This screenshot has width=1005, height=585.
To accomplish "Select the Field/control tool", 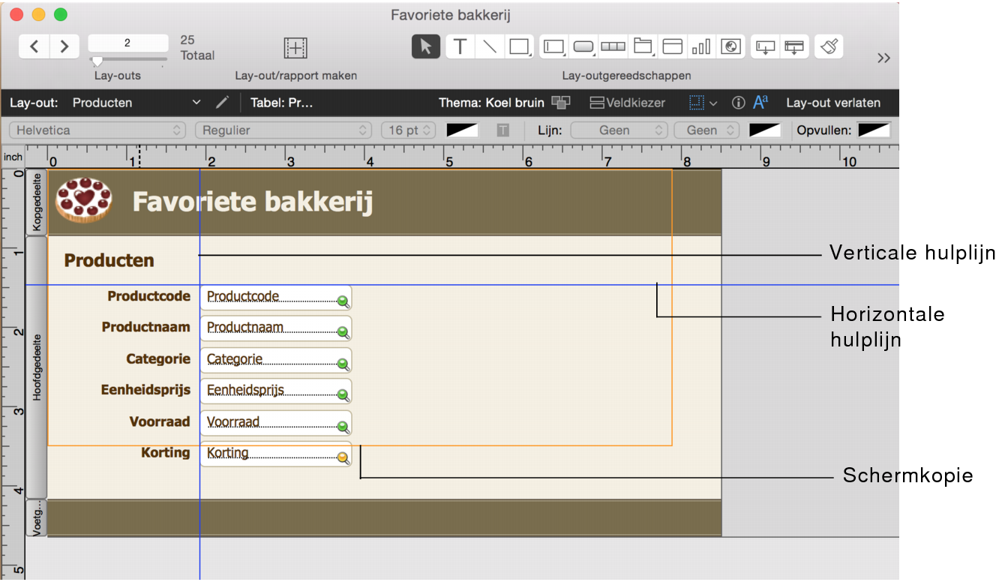I will (553, 46).
